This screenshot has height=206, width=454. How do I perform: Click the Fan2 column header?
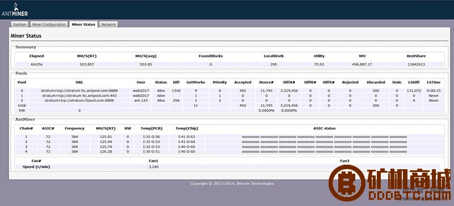click(x=344, y=161)
